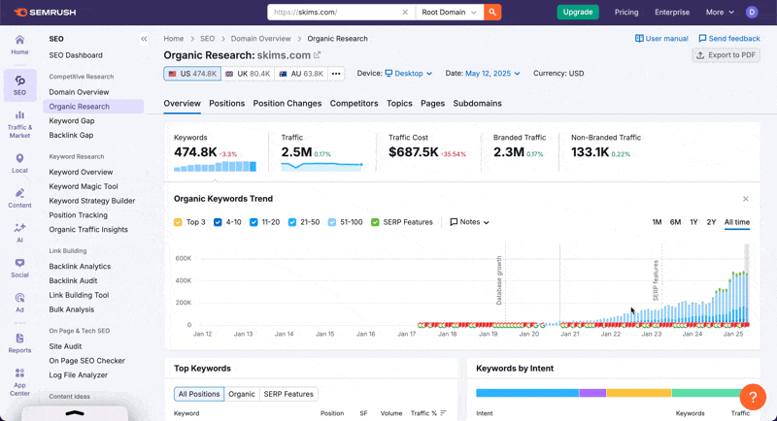Open Pricing page link
Image resolution: width=777 pixels, height=421 pixels.
(x=626, y=12)
